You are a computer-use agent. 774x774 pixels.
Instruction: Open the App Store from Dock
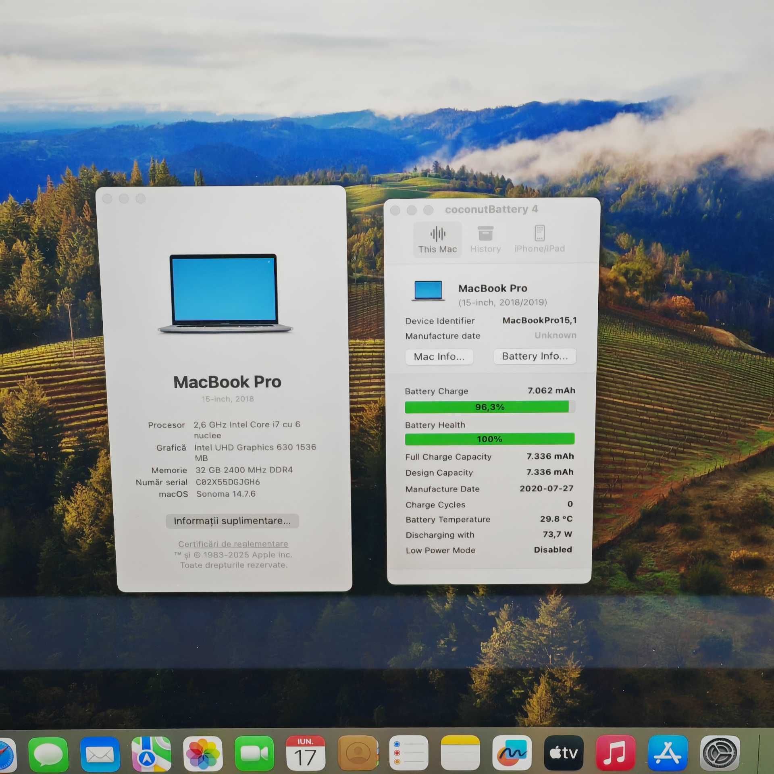click(668, 753)
